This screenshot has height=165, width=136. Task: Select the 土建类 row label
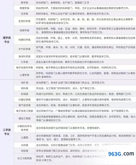(x=25, y=137)
